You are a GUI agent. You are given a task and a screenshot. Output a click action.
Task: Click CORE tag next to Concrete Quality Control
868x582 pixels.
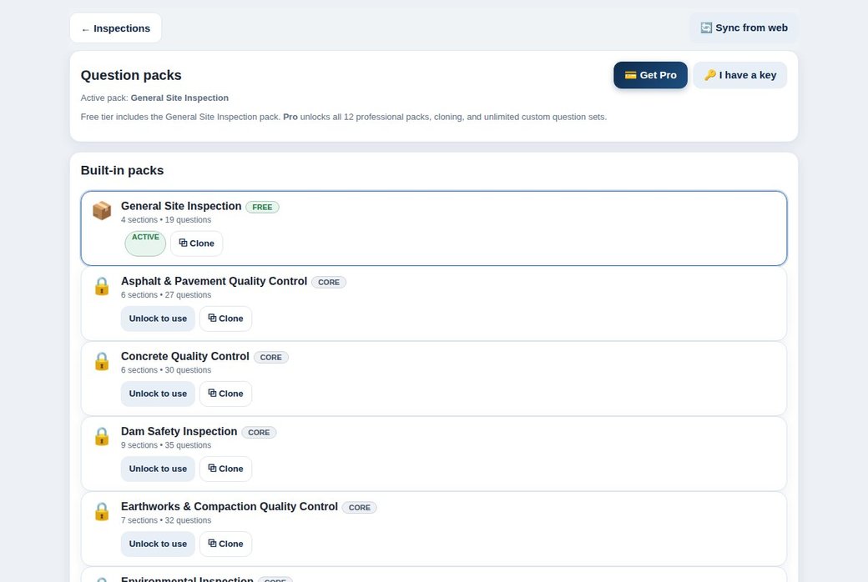point(271,358)
